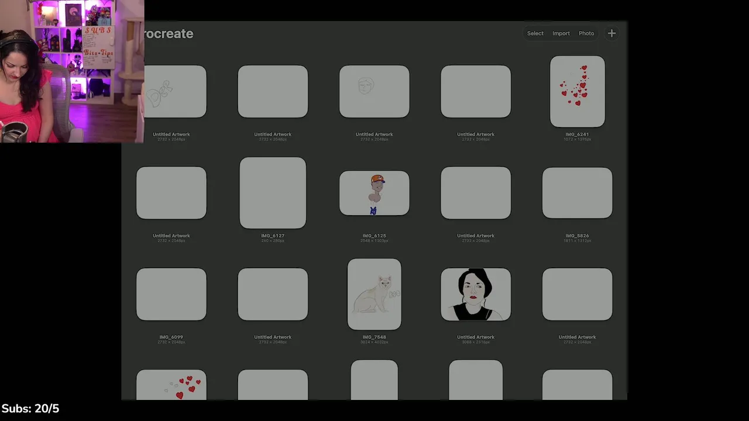Click the 'IMG_6125' title label
The image size is (749, 421).
click(374, 236)
